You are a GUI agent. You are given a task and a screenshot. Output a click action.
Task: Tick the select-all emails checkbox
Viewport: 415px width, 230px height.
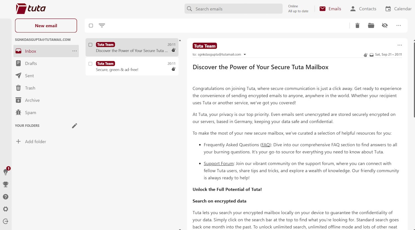pos(91,25)
